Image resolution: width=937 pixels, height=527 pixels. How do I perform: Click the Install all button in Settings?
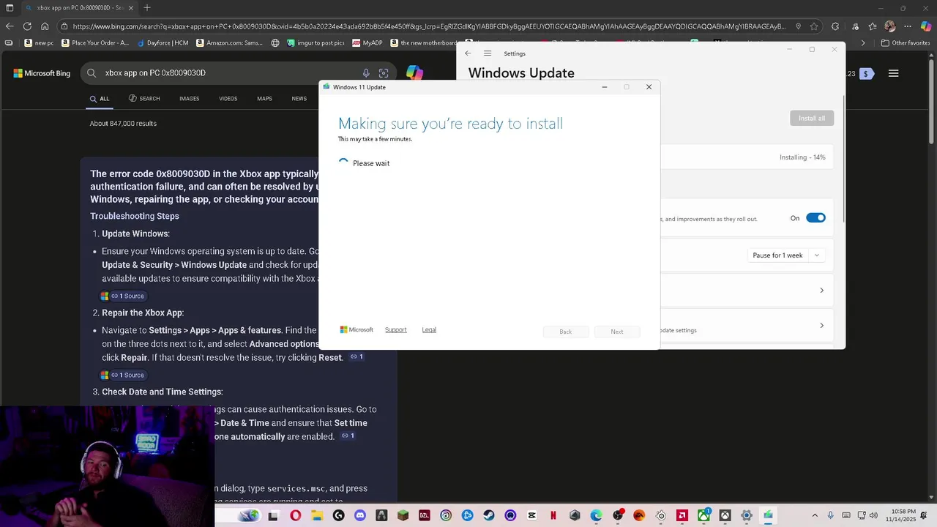(812, 119)
